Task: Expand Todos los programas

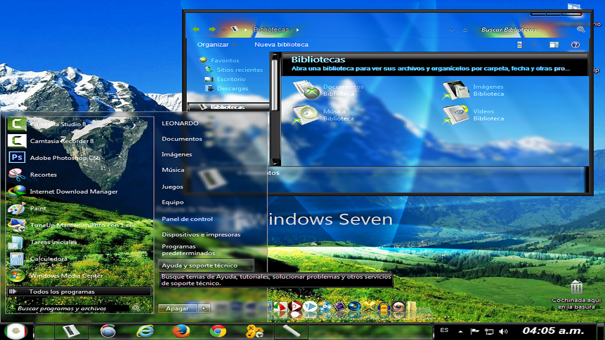Action: 79,292
